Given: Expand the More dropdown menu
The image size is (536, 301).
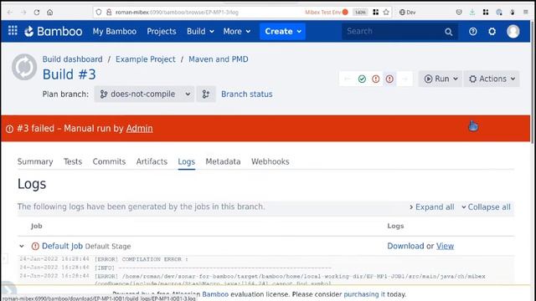Looking at the screenshot, I should (237, 32).
